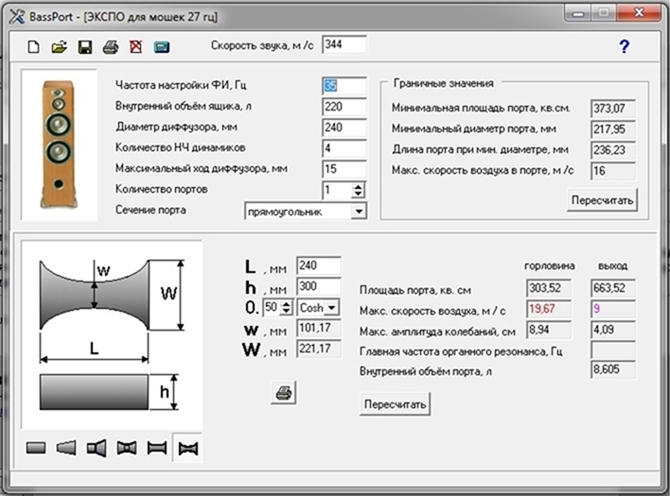This screenshot has width=670, height=496.
Task: Click the exit width W value 221,17
Action: point(319,349)
